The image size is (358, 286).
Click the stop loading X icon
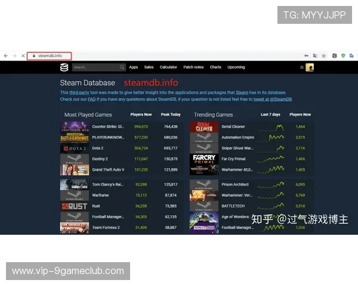(x=23, y=55)
